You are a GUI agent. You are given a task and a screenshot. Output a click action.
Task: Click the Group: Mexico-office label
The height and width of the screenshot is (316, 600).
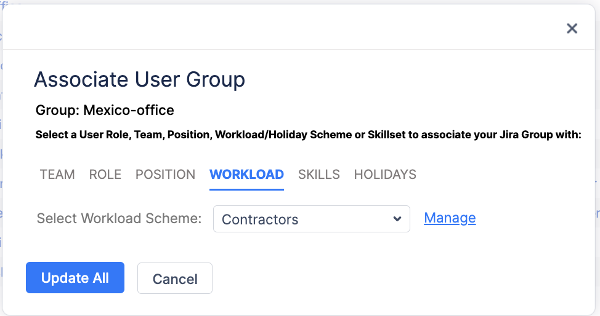(x=105, y=111)
